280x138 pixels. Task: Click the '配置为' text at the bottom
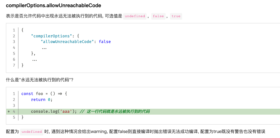tap(12, 132)
